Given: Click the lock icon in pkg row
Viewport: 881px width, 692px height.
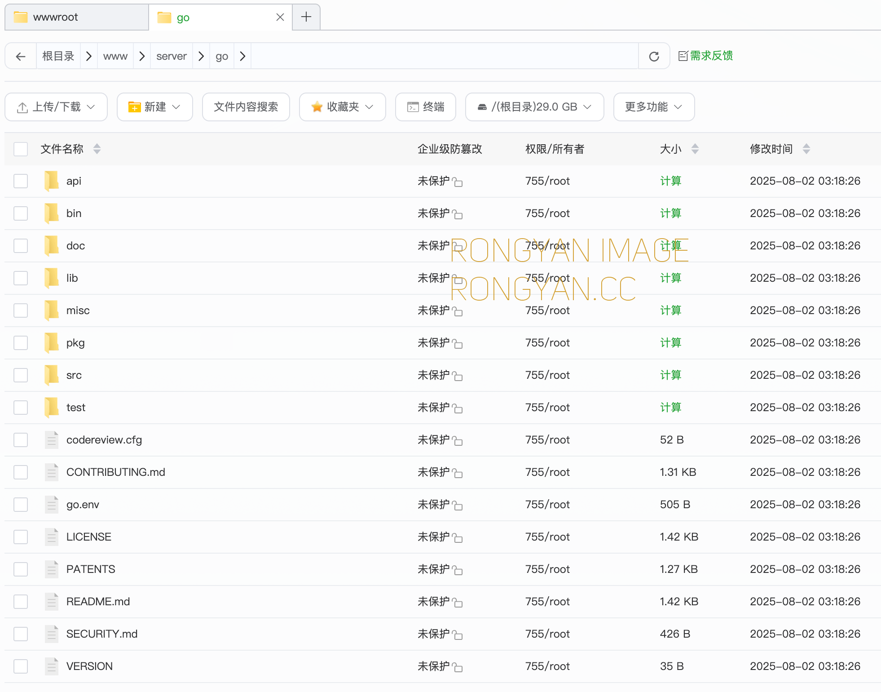Looking at the screenshot, I should (458, 343).
